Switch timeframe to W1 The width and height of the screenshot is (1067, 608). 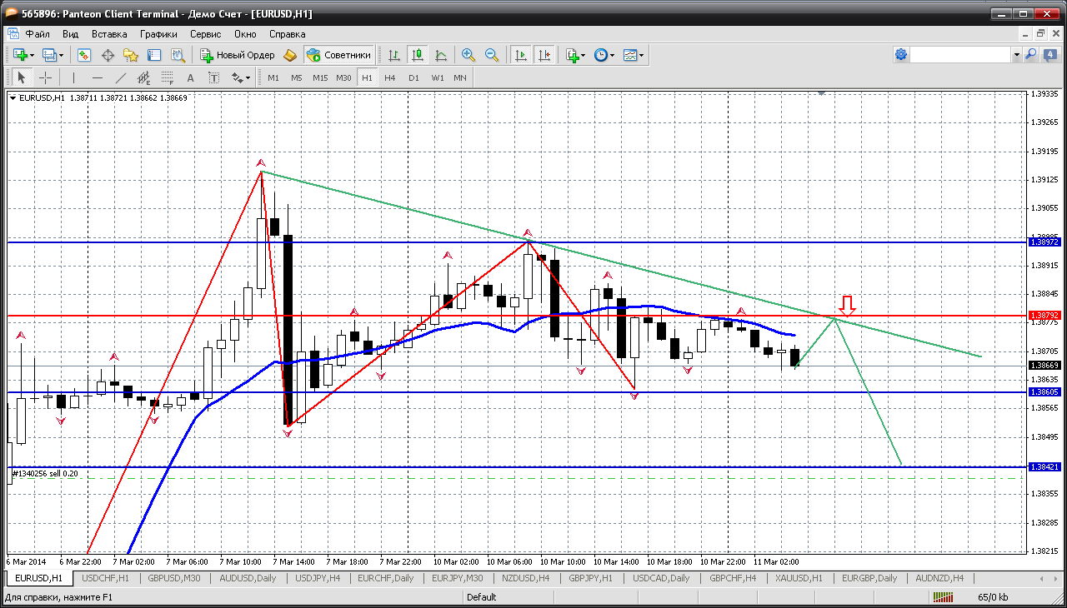click(x=438, y=77)
